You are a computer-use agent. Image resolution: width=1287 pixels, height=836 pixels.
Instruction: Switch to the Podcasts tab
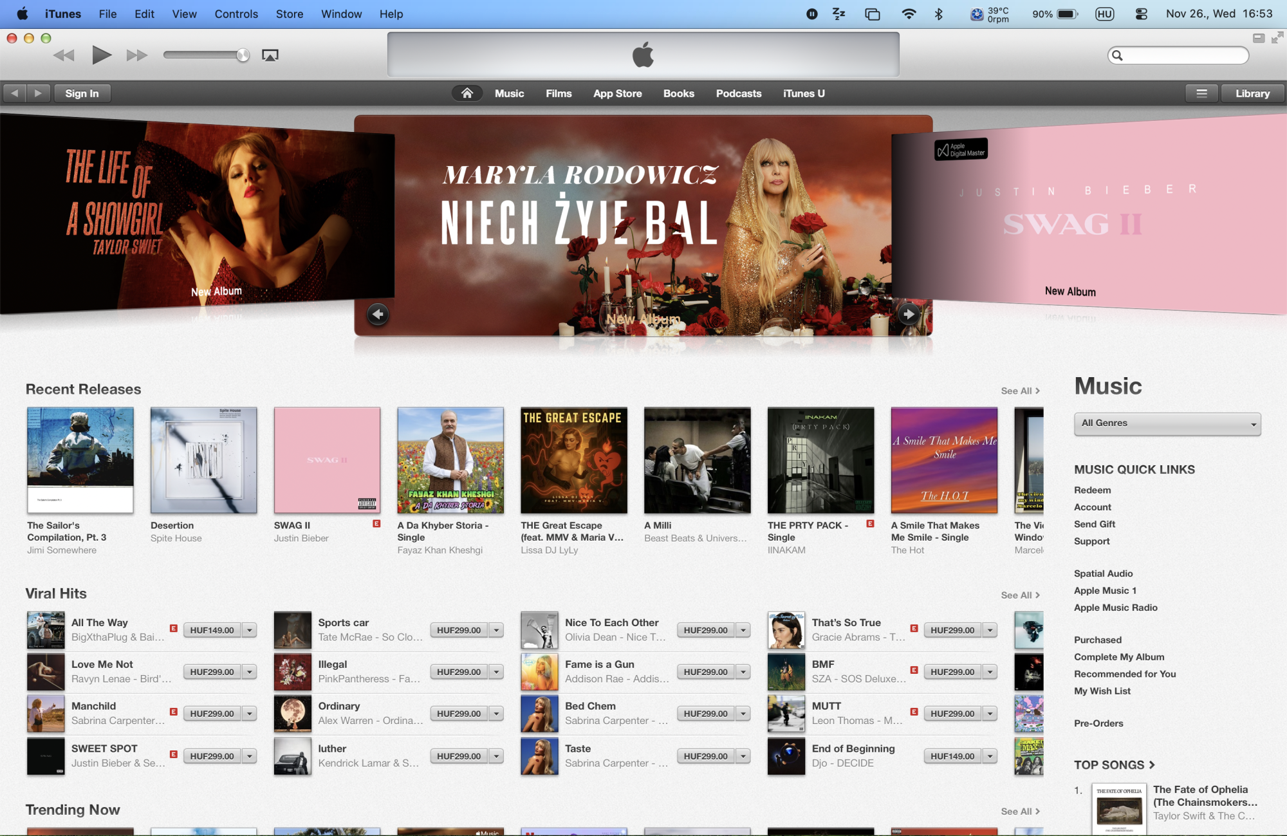click(738, 93)
